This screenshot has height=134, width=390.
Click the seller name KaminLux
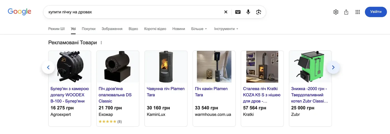point(156,114)
